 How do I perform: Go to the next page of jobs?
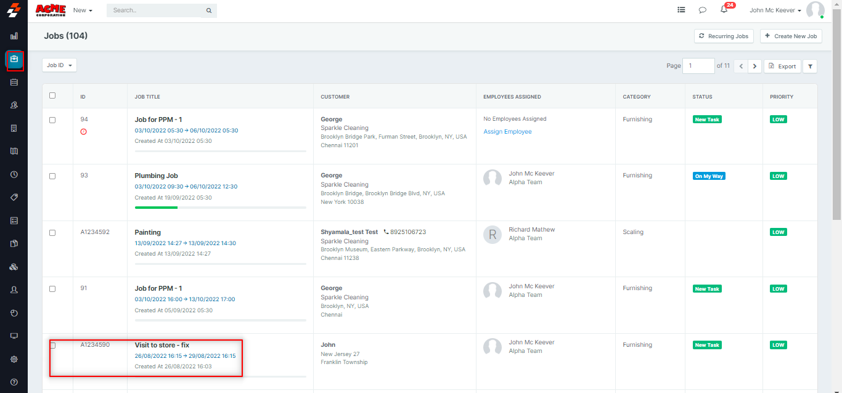pos(754,67)
